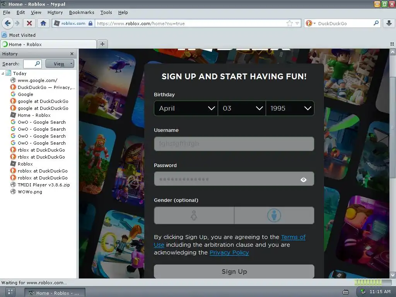Open birthday month dropdown showing April
The width and height of the screenshot is (396, 297).
(186, 108)
